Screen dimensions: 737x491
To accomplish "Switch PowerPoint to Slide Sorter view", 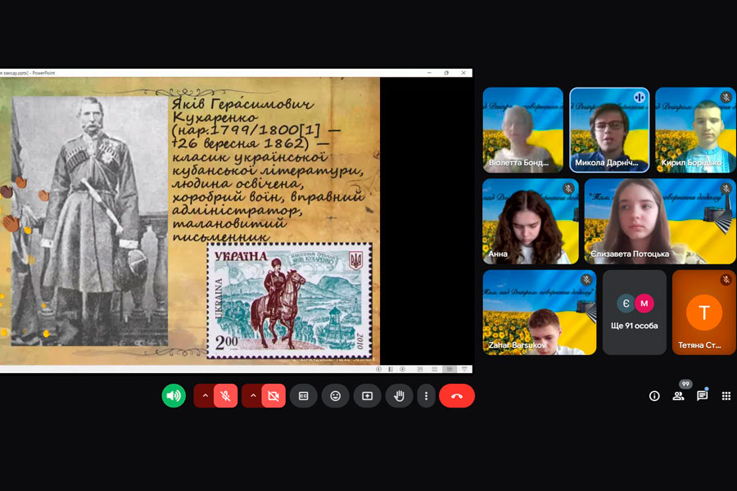I will 434,369.
